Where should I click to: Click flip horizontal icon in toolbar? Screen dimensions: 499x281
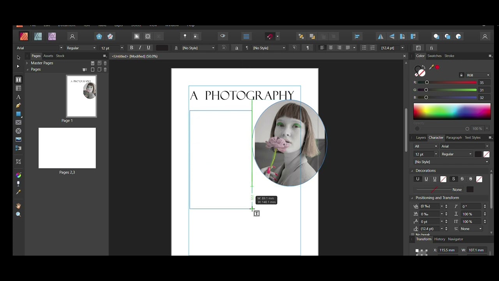(380, 36)
